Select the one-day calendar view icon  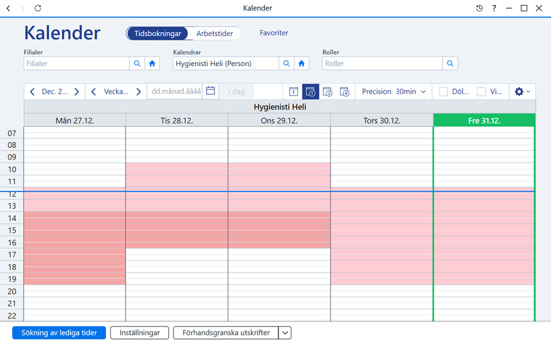tap(294, 91)
